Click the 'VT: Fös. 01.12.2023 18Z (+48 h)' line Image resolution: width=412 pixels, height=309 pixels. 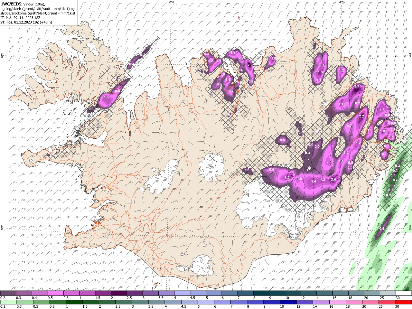tap(26, 22)
